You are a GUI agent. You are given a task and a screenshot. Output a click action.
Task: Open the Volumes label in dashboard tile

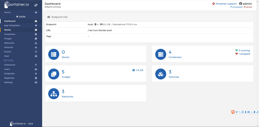click(174, 77)
